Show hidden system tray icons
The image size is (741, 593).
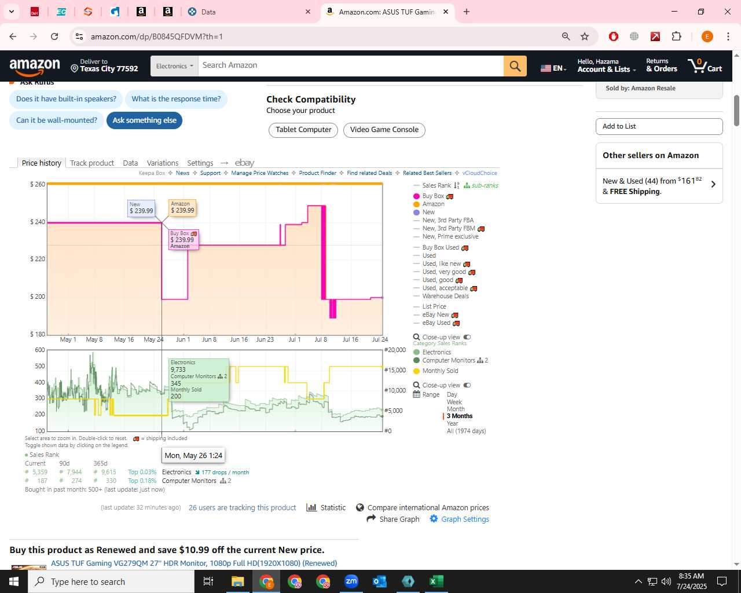[x=638, y=581]
